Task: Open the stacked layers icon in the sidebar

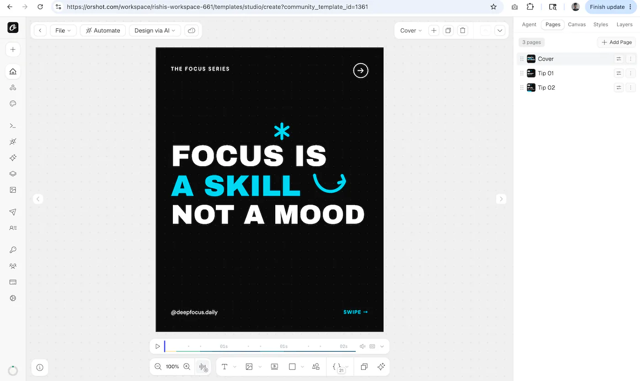Action: pos(13,174)
